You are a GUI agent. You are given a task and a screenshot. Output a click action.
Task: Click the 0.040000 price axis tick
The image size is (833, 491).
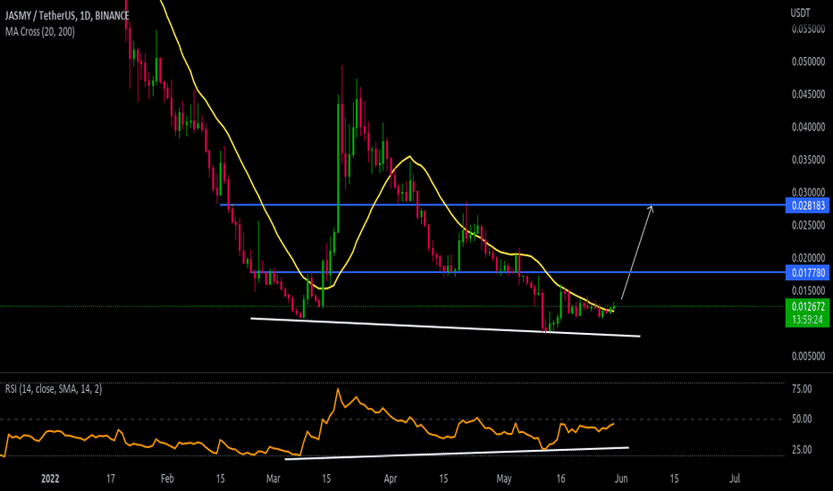[808, 127]
